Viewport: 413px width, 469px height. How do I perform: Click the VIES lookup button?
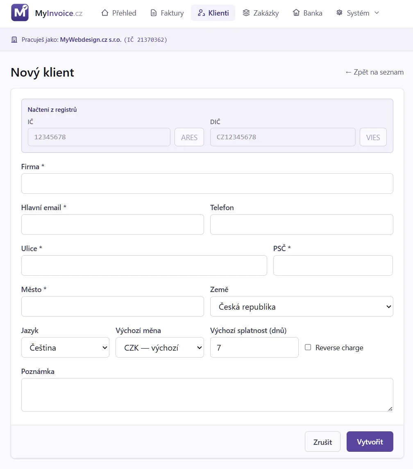(x=373, y=137)
